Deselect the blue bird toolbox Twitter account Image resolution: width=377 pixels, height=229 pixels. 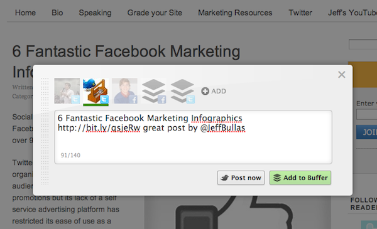click(96, 91)
